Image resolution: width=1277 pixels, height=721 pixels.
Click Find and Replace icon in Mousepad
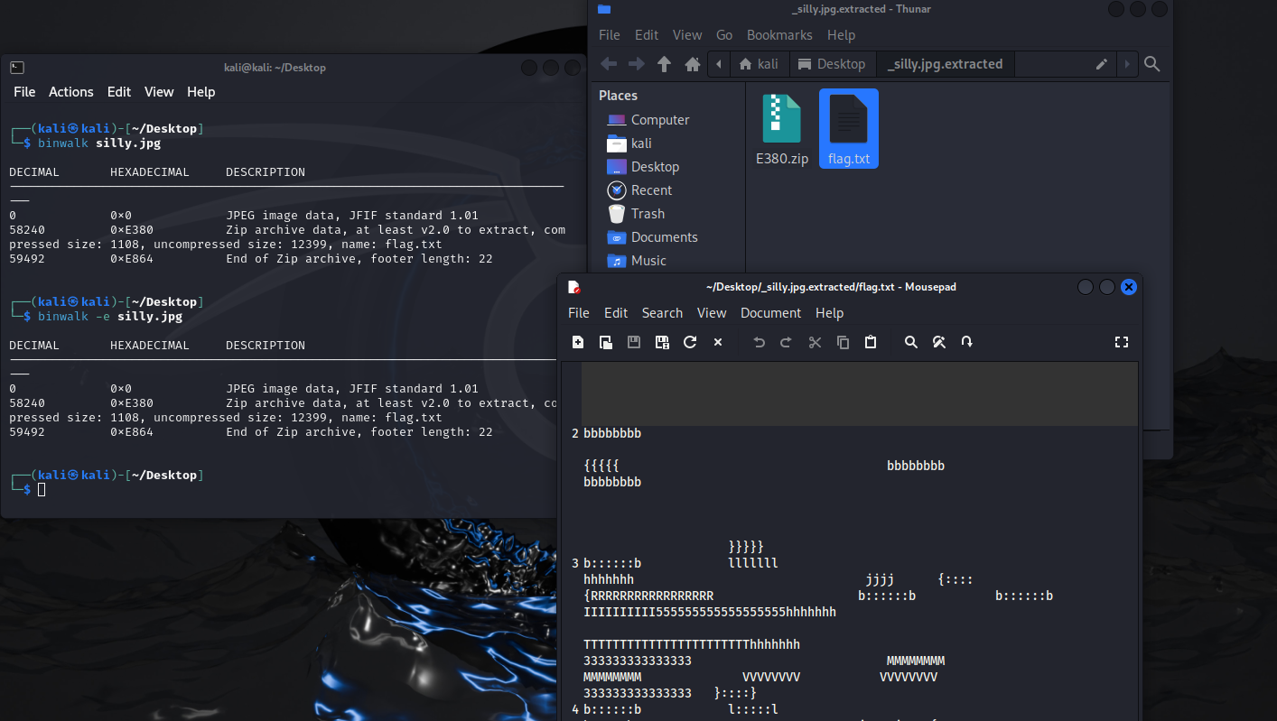click(x=939, y=342)
